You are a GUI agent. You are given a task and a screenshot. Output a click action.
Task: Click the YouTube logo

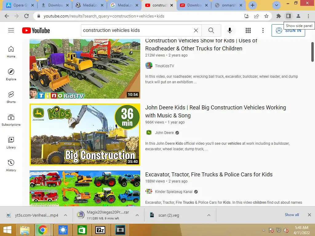click(36, 30)
